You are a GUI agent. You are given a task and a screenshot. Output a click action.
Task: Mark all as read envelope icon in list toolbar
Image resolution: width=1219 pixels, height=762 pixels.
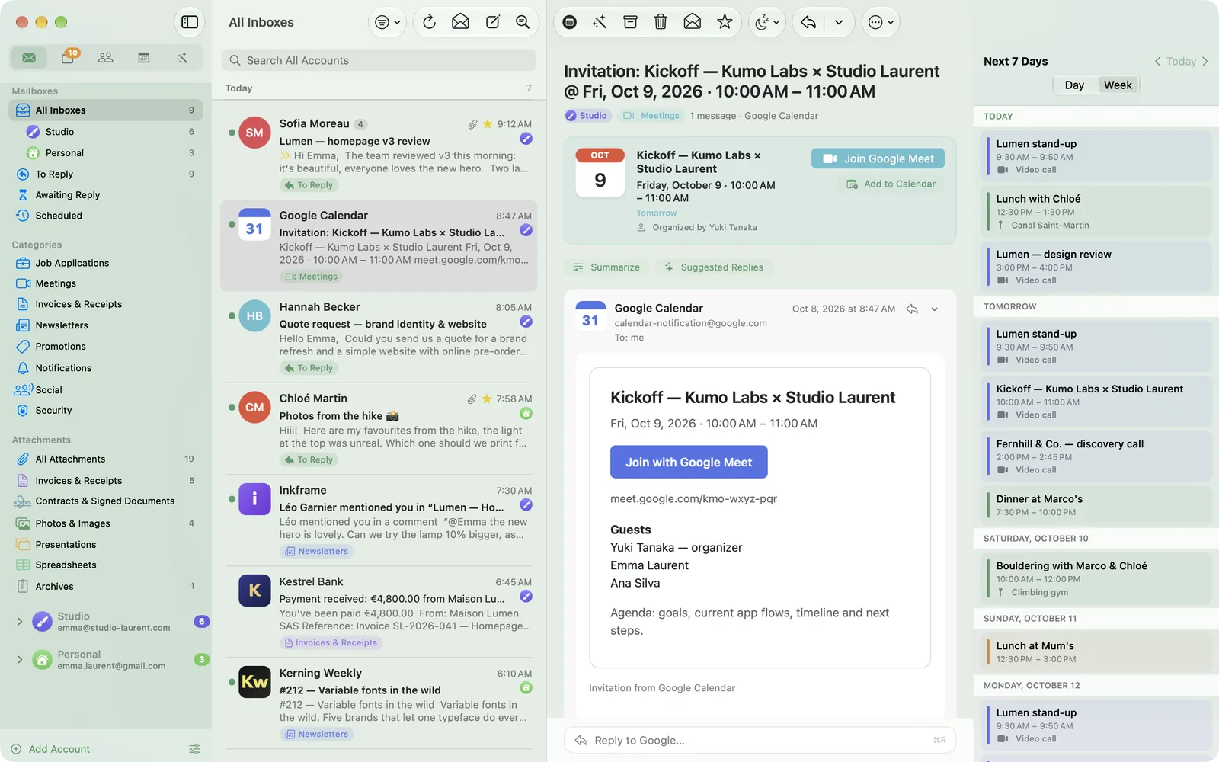point(460,22)
